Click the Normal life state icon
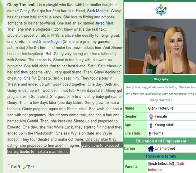196x173 pixels. point(150,133)
